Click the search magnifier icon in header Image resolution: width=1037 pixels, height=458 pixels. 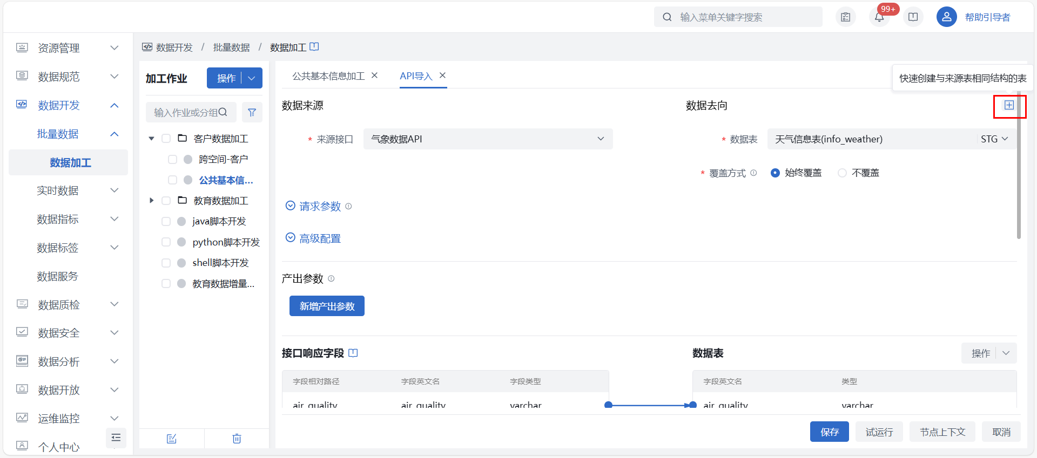click(668, 17)
